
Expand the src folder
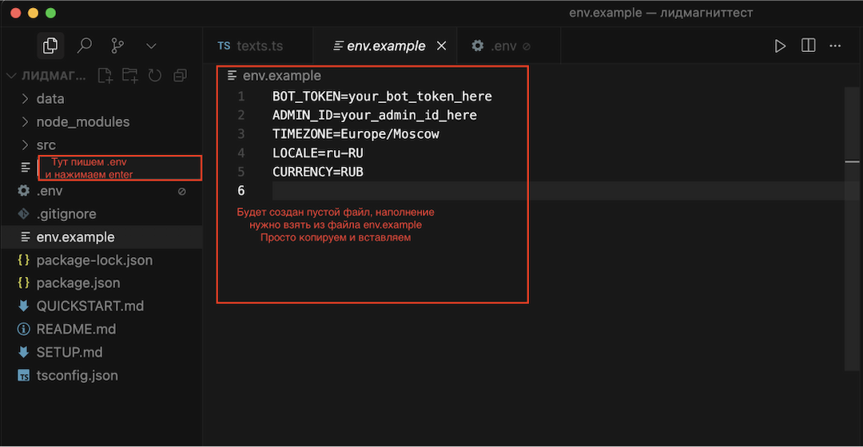(46, 145)
